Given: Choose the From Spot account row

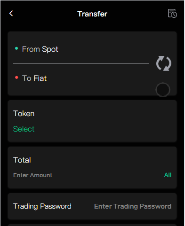Looking at the screenshot, I should [81, 49].
